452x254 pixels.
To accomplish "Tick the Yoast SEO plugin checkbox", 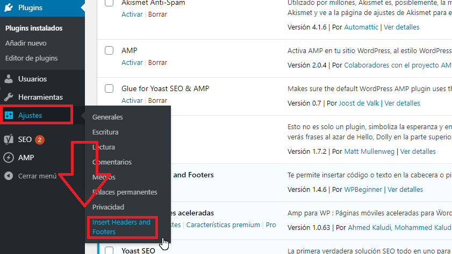I will [109, 250].
